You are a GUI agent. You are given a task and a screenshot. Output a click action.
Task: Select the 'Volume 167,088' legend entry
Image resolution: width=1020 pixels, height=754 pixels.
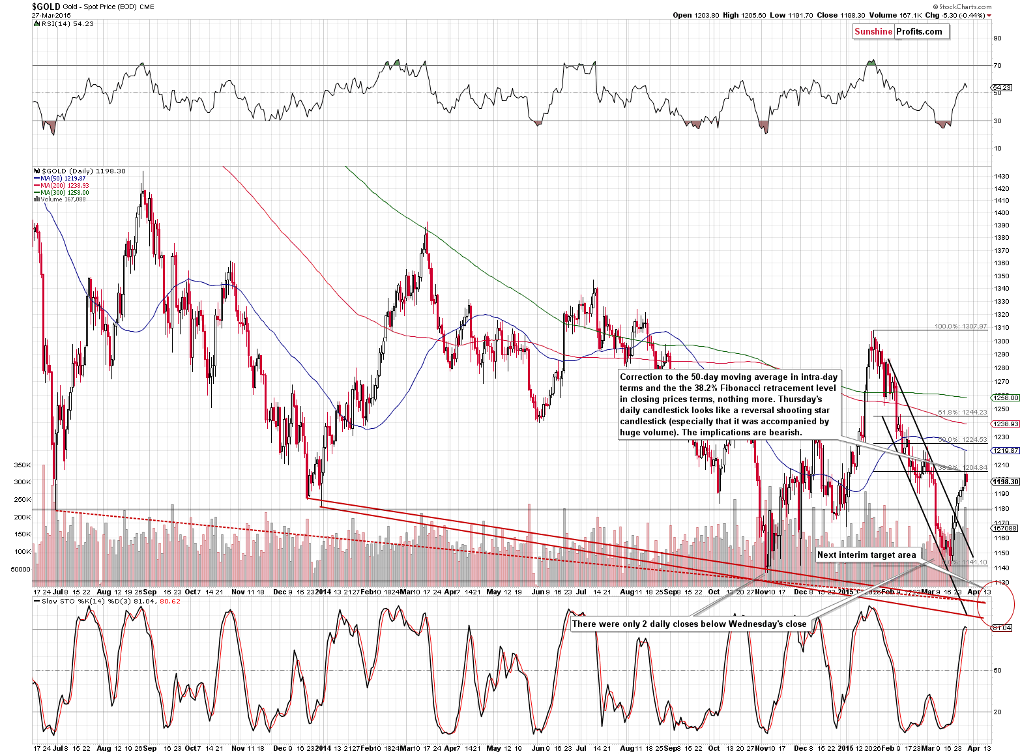tap(61, 199)
